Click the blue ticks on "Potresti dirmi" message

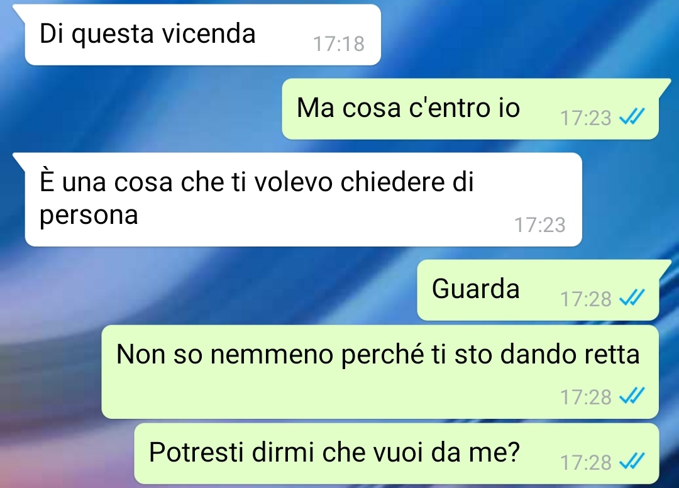[632, 461]
